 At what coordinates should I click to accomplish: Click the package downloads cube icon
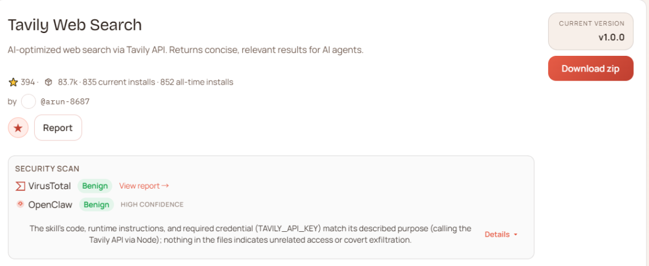pos(49,82)
